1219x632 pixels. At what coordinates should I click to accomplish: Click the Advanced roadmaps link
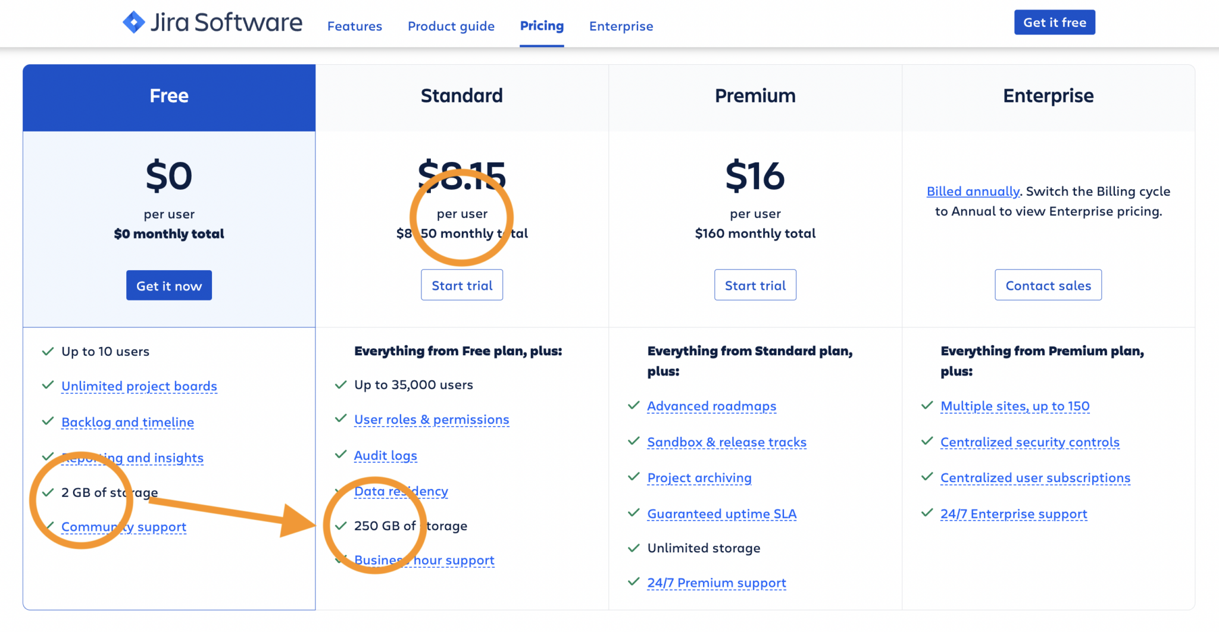pyautogui.click(x=711, y=406)
